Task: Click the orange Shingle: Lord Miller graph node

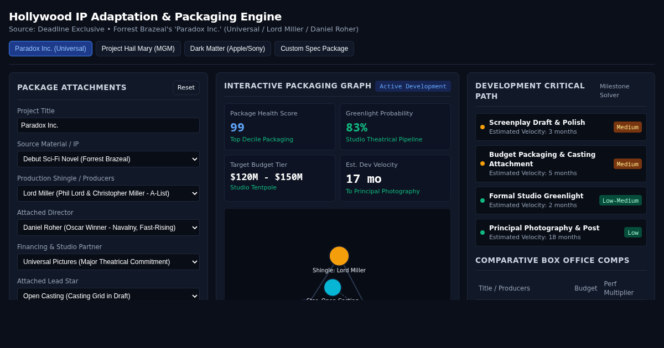Action: pyautogui.click(x=339, y=256)
